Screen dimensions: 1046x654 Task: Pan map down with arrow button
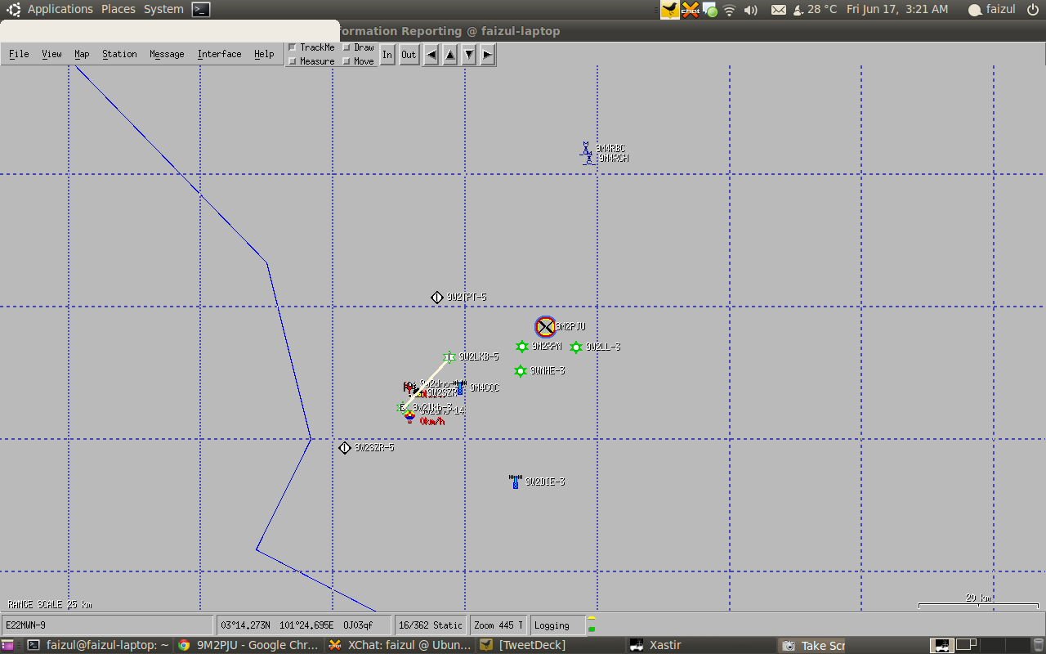point(469,55)
